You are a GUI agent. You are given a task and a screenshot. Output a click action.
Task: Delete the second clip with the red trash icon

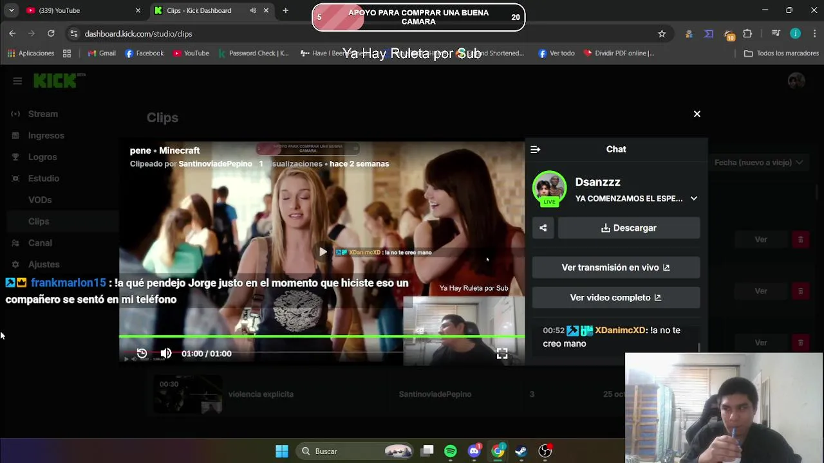800,291
